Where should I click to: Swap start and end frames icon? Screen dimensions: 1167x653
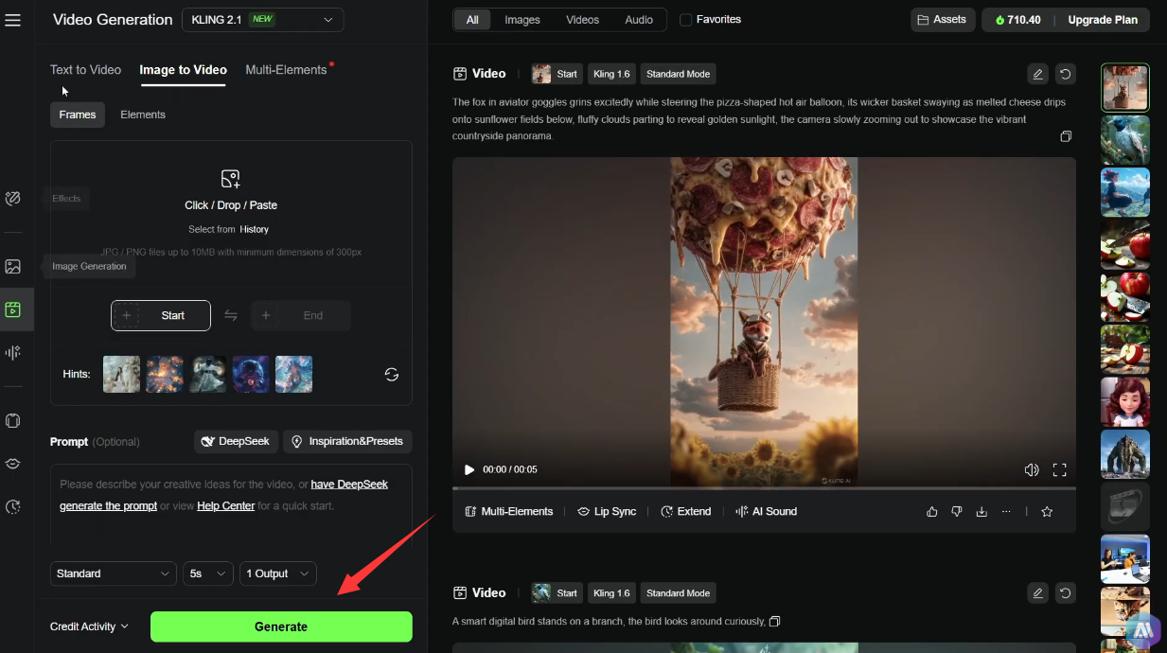[x=231, y=316]
